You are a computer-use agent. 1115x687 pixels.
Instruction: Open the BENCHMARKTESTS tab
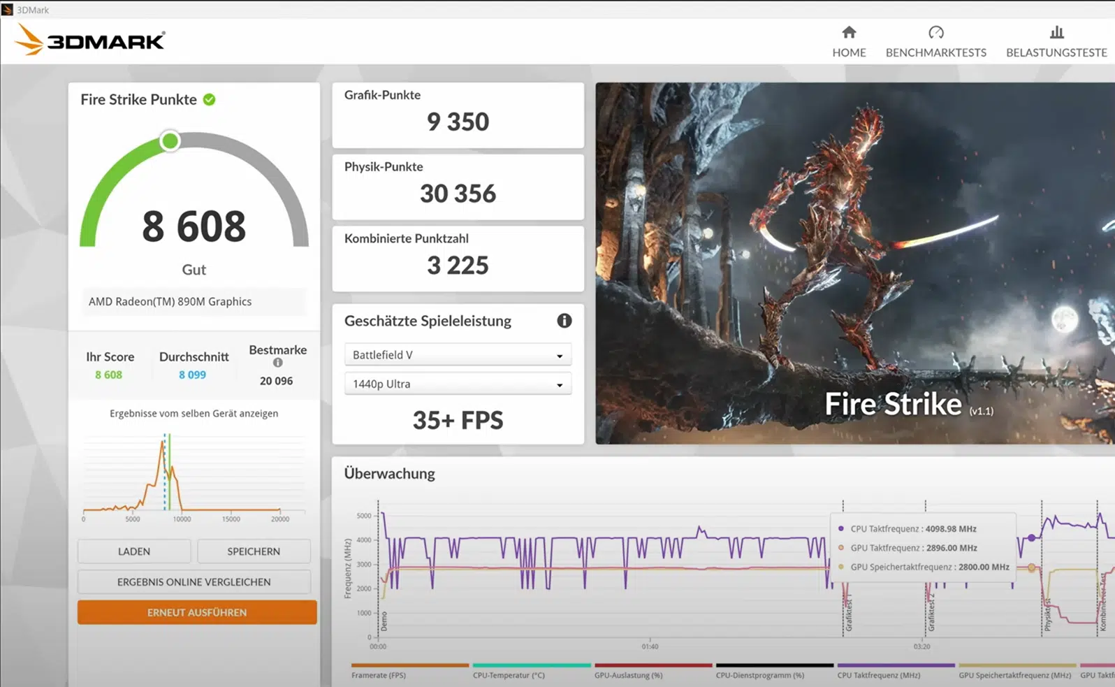935,52
